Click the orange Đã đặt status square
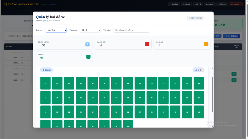248x139 pixels. (x=206, y=44)
